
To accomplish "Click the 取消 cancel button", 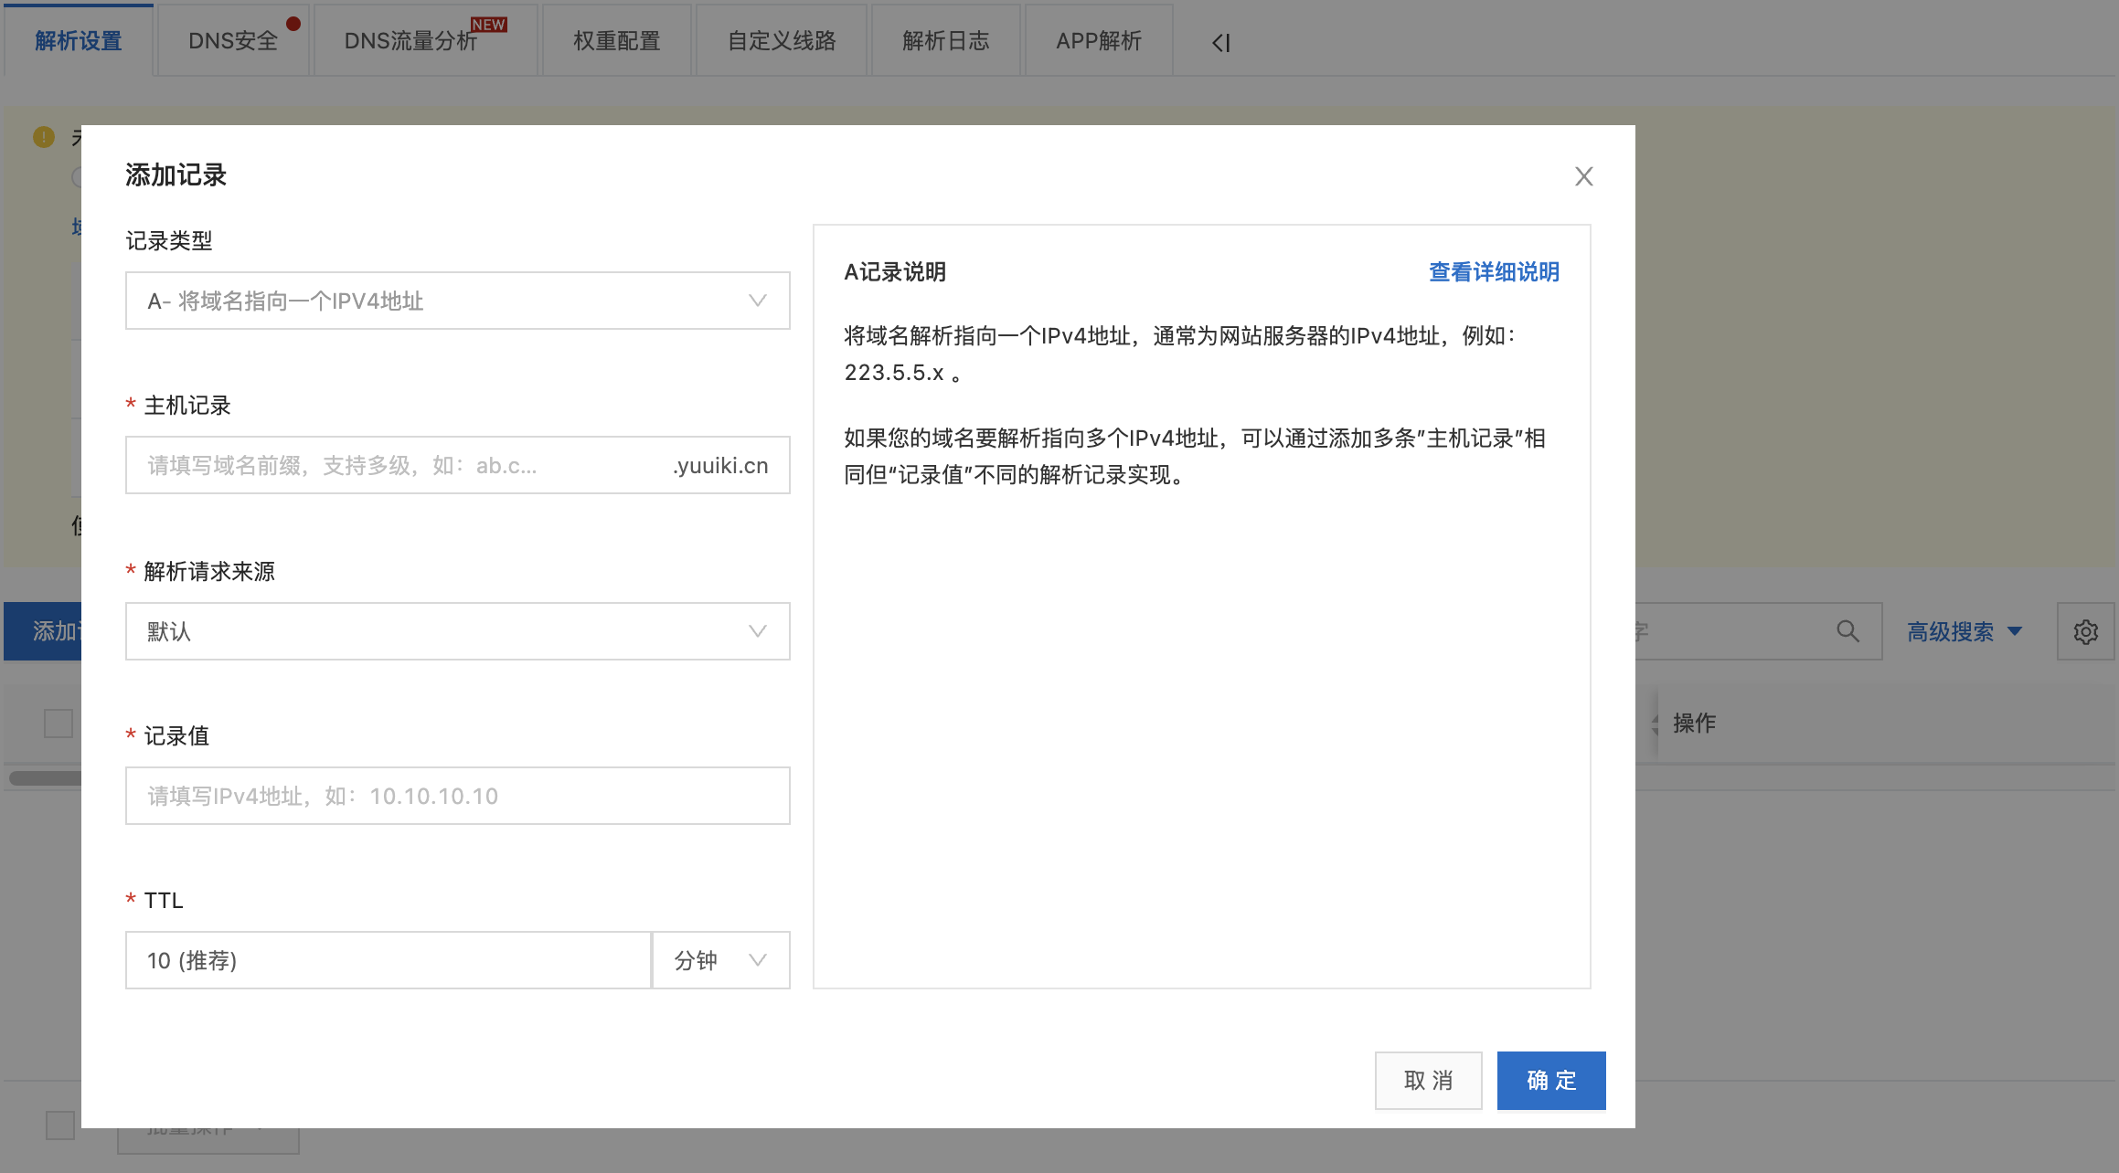I will 1428,1080.
